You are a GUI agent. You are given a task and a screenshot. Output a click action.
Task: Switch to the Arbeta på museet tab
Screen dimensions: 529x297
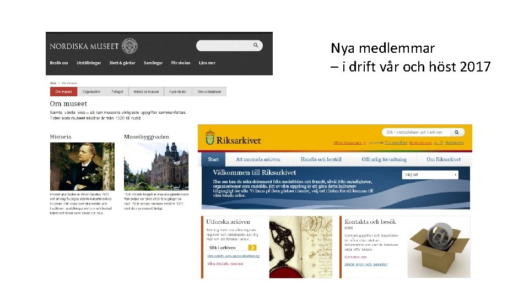[146, 92]
